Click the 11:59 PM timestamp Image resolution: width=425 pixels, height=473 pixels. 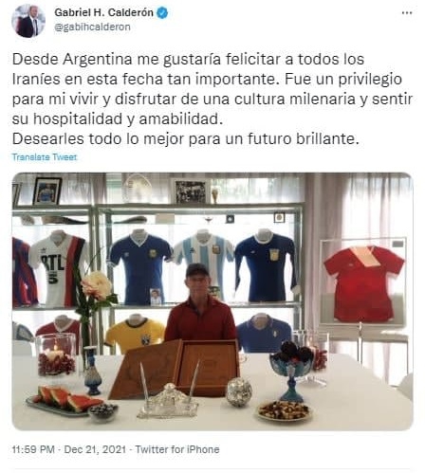33,449
